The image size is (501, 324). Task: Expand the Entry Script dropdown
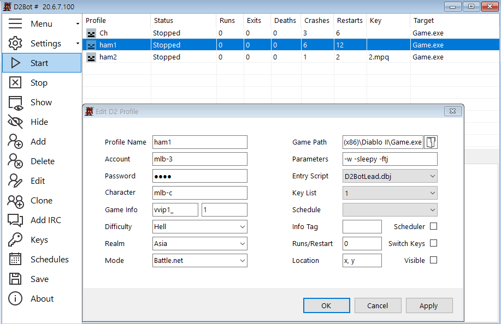390,176
